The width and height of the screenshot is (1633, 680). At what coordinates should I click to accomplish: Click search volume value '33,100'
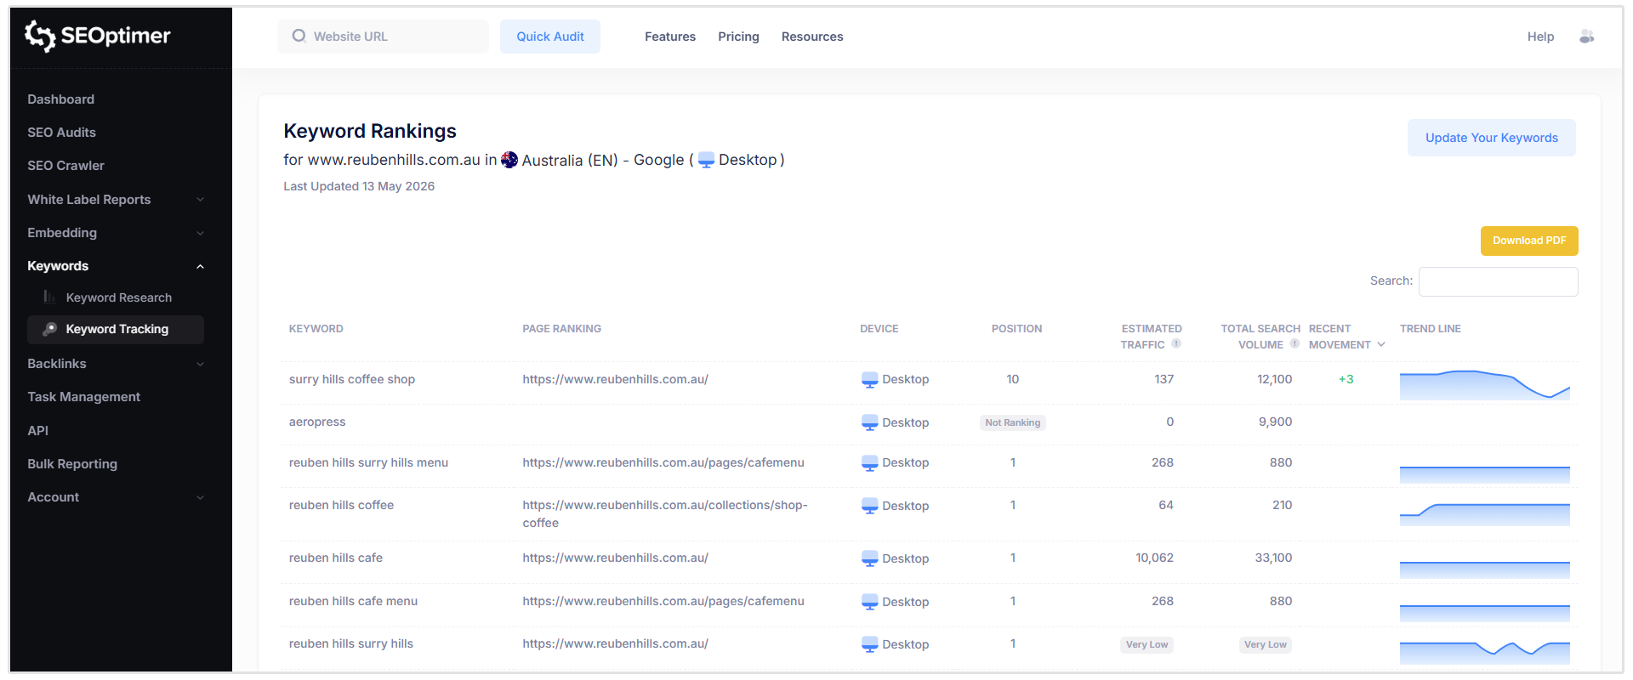(x=1273, y=558)
